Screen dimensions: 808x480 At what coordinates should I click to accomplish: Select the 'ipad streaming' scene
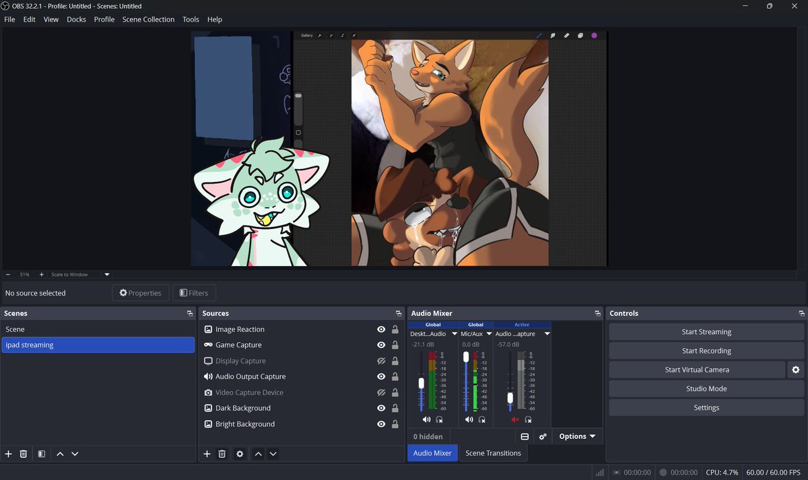[x=98, y=345]
